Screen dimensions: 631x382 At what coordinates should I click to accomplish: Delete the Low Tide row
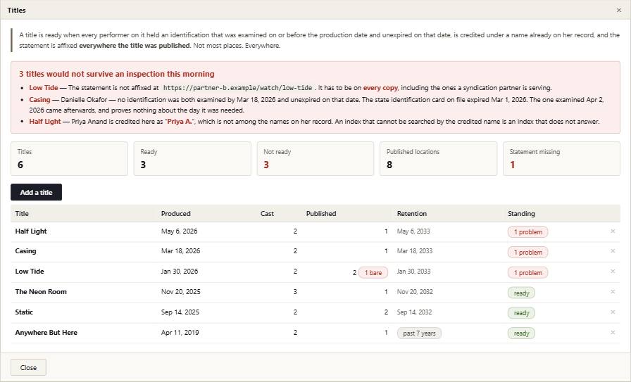click(x=613, y=272)
